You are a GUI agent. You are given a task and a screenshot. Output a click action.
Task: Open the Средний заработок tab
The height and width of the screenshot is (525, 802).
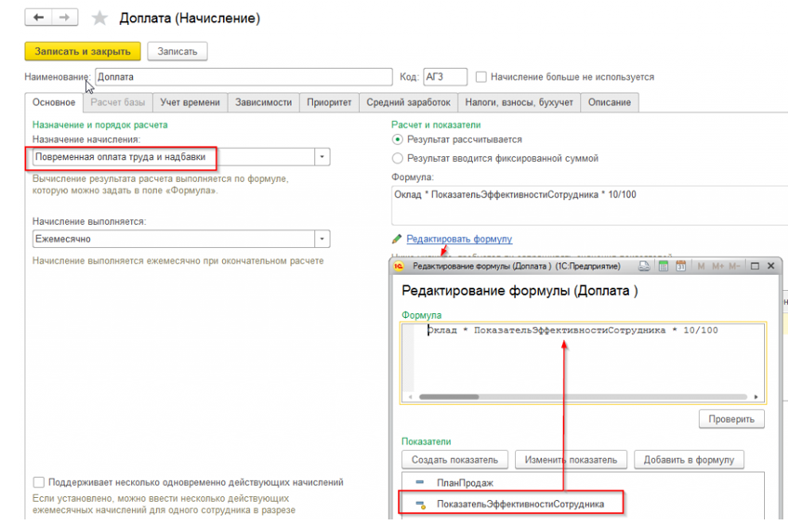point(408,102)
